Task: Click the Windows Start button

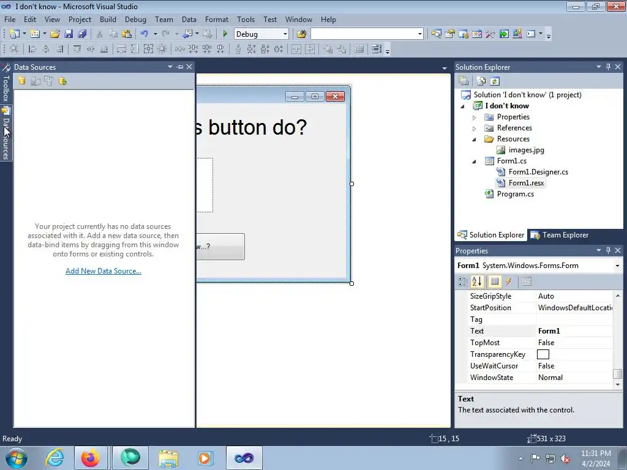Action: click(x=16, y=458)
